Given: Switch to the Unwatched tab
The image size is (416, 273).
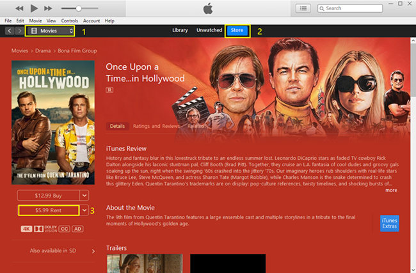Looking at the screenshot, I should pos(209,30).
